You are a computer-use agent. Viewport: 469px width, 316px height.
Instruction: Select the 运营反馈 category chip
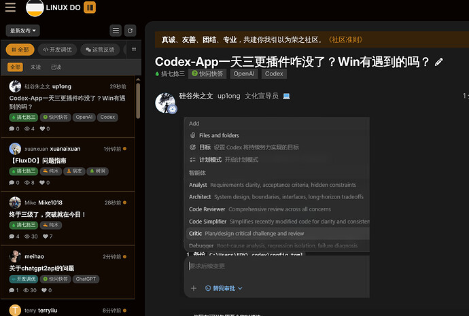100,50
